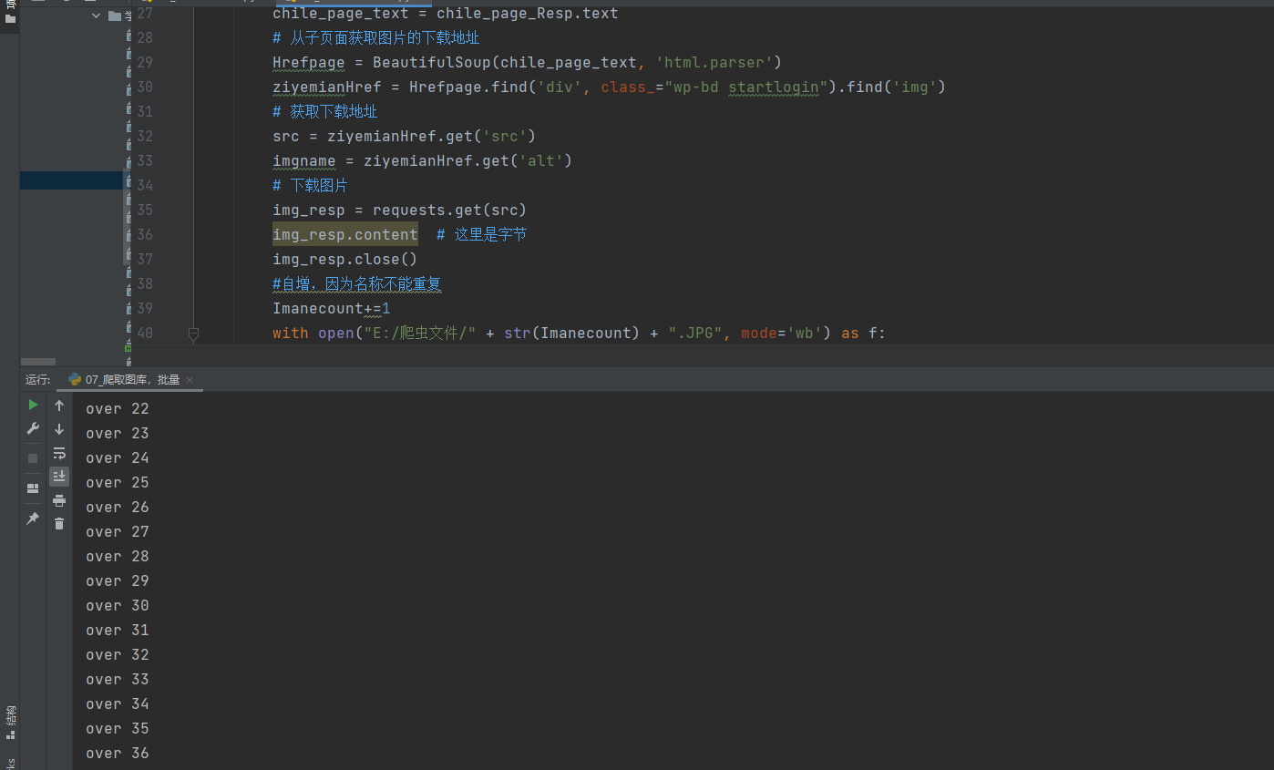
Task: Click console output line 'over 26'
Action: pos(118,508)
